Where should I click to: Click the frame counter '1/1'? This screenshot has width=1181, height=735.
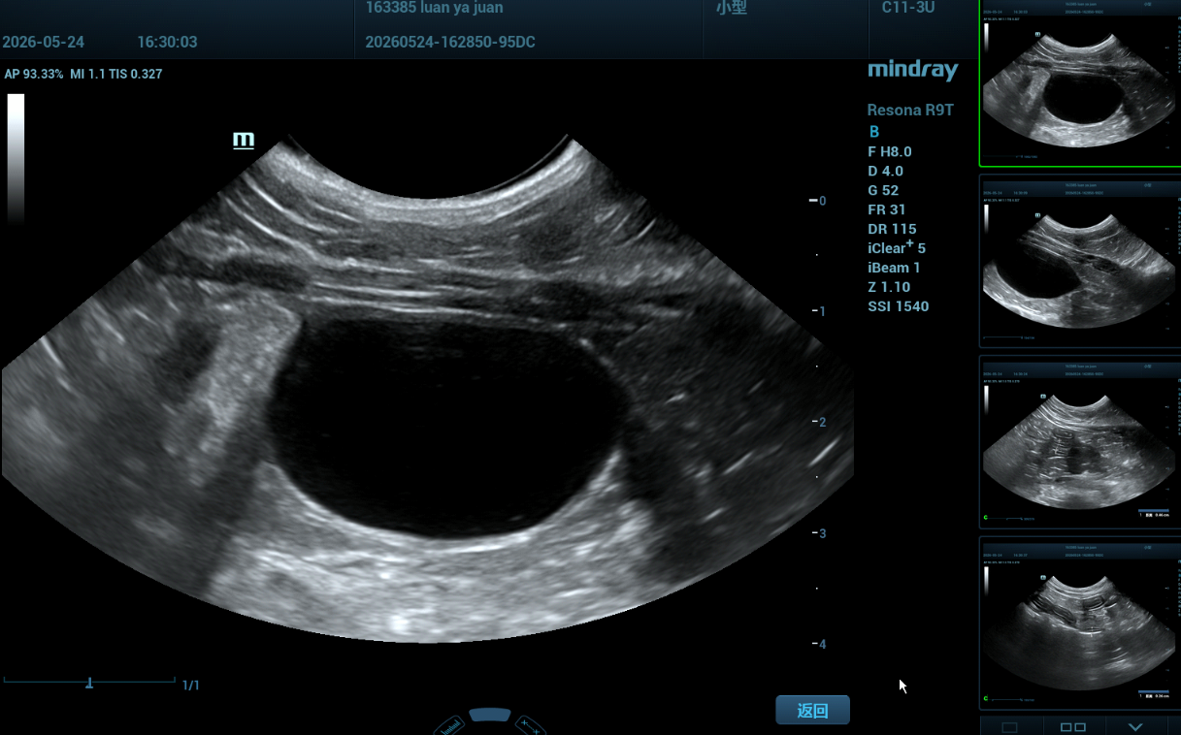(191, 686)
